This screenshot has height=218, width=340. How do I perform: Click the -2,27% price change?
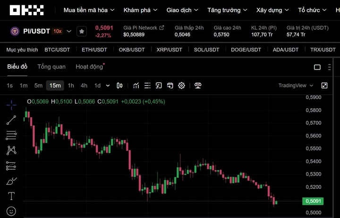(x=103, y=35)
